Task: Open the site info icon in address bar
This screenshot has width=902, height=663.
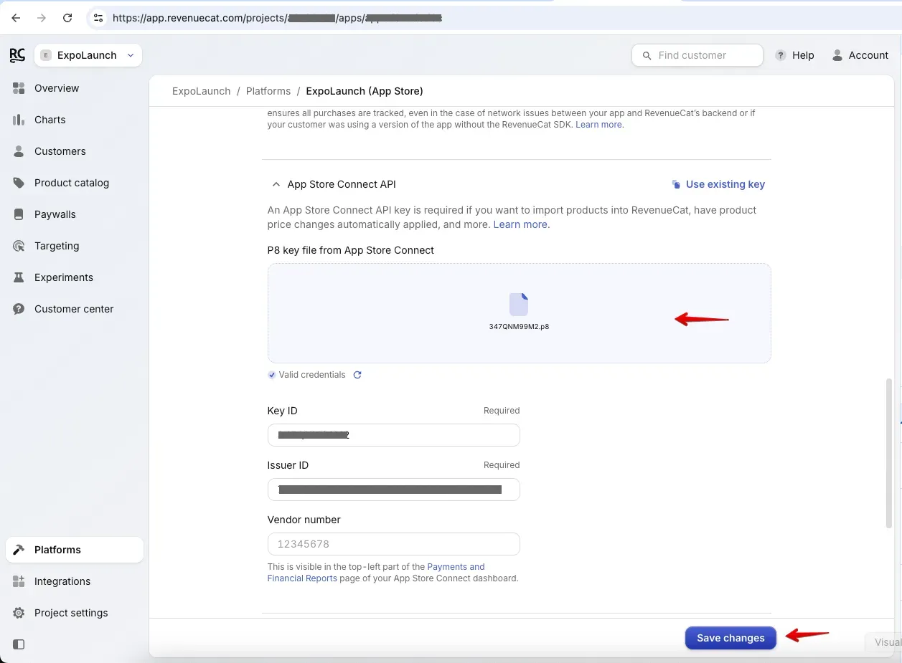Action: point(99,18)
